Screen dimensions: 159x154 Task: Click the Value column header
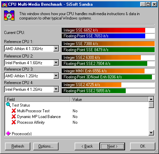click(x=109, y=99)
